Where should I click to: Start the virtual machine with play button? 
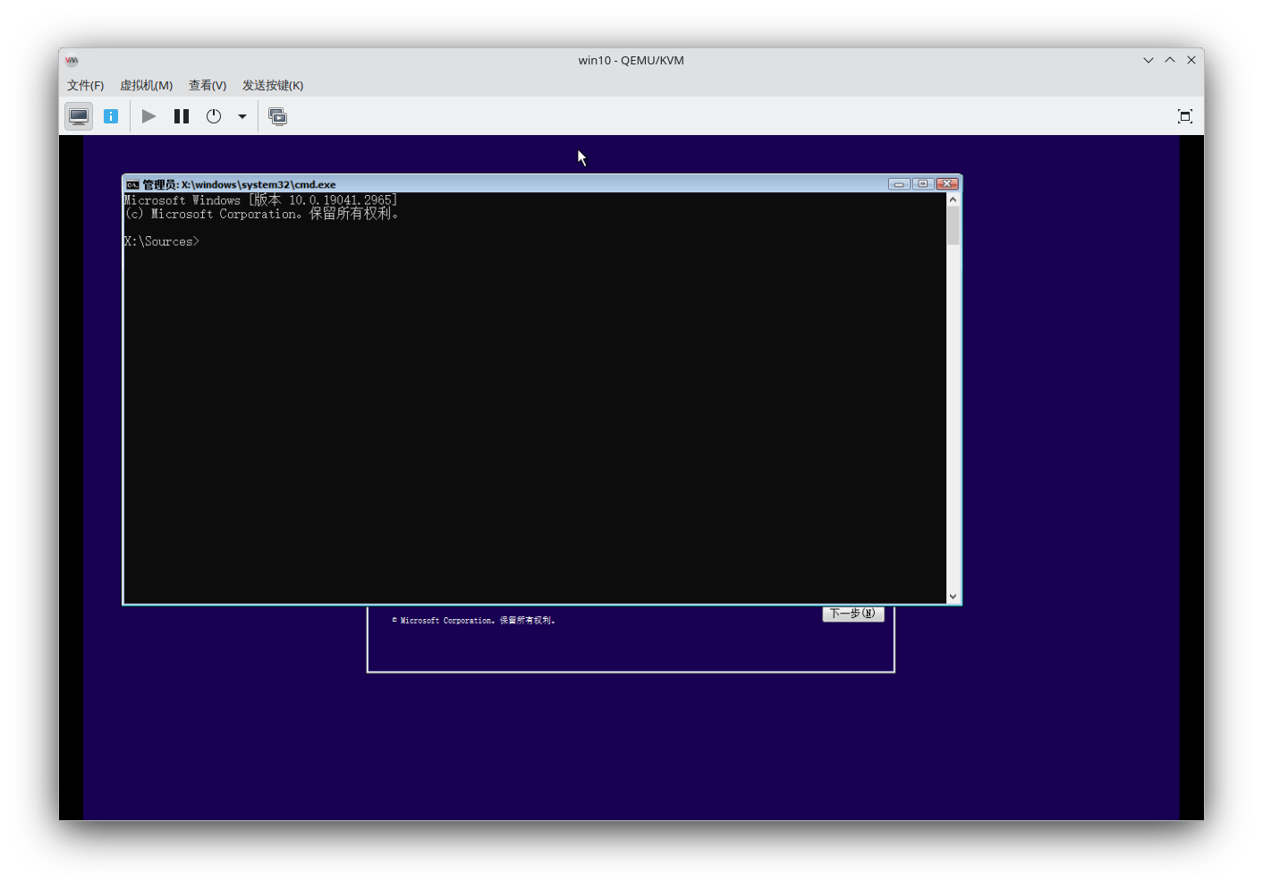coord(149,116)
